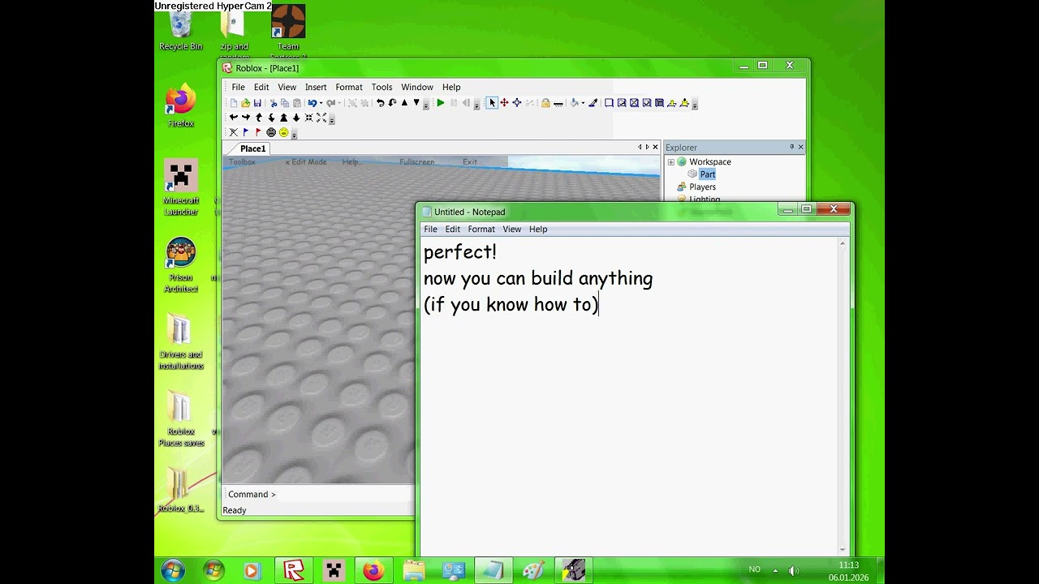The height and width of the screenshot is (584, 1039).
Task: Click the Open folder icon in Roblox toolbar
Action: point(246,103)
